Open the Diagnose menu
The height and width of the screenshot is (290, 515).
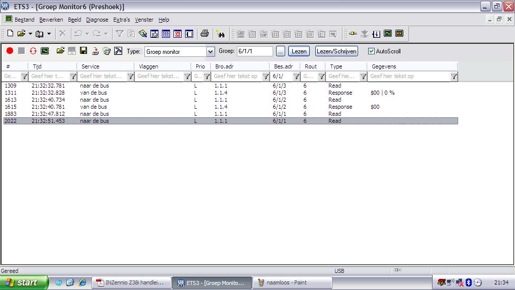(97, 20)
